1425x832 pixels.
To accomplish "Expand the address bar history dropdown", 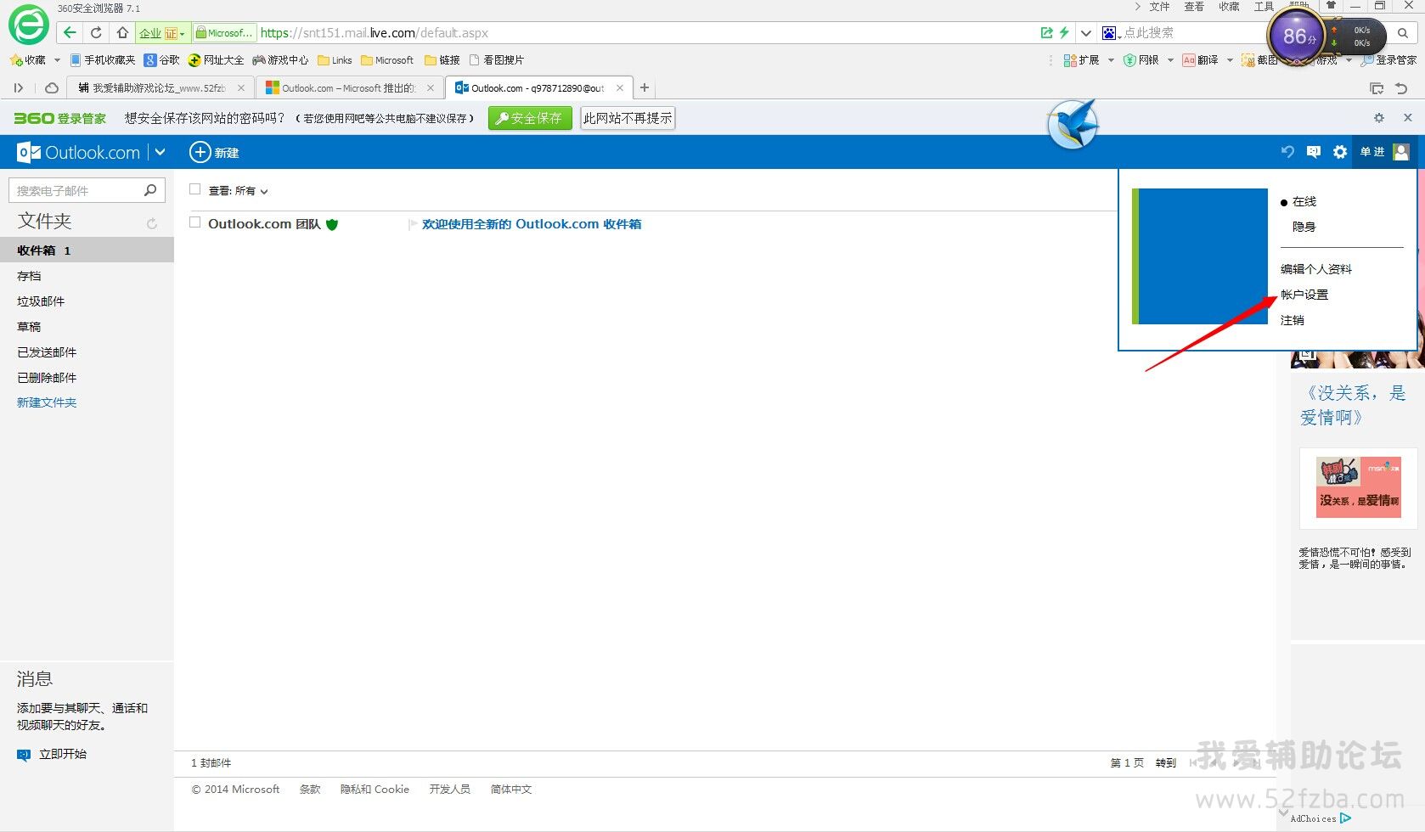I will (x=1085, y=33).
